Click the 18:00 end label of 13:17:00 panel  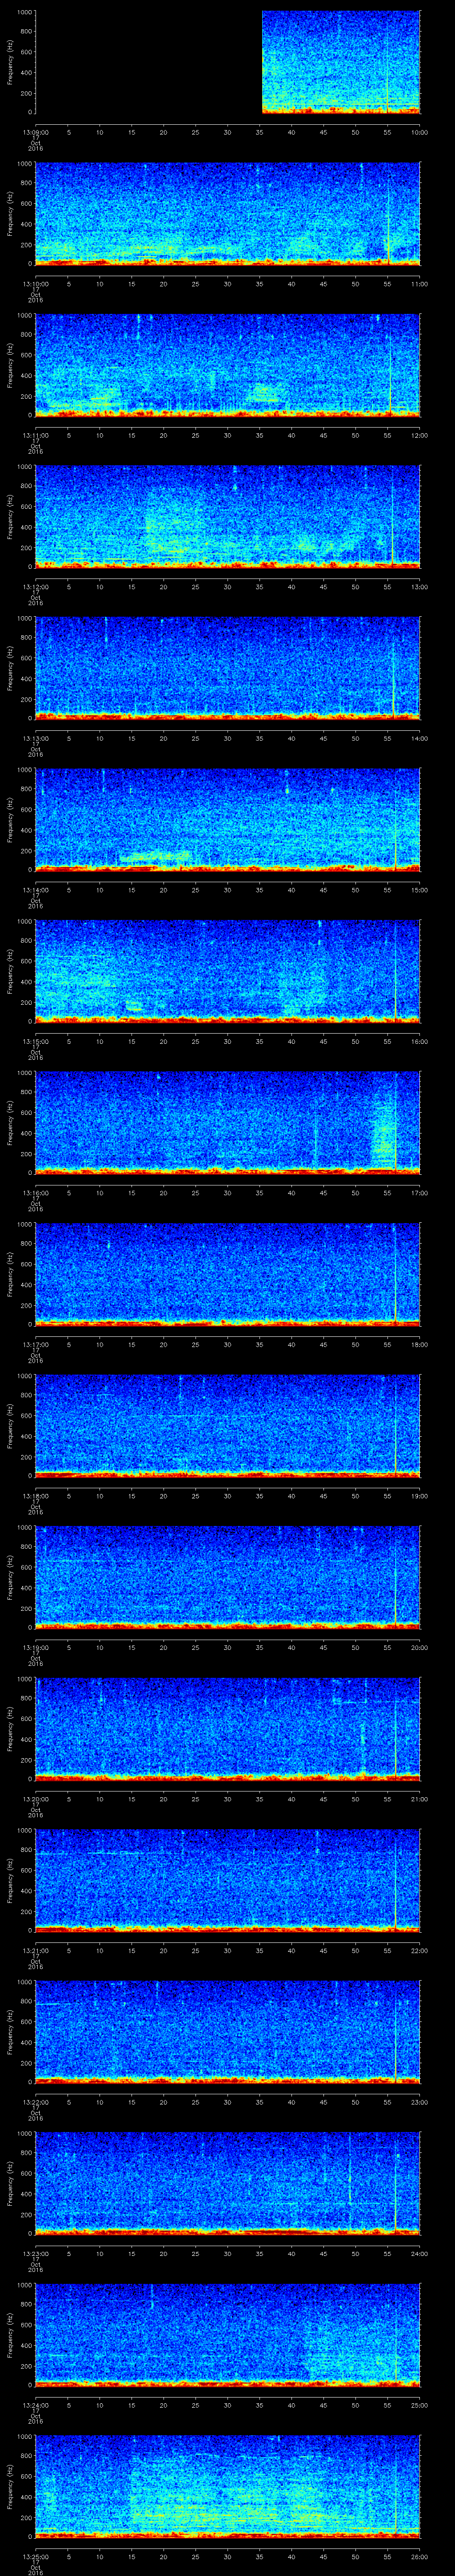click(x=419, y=1344)
